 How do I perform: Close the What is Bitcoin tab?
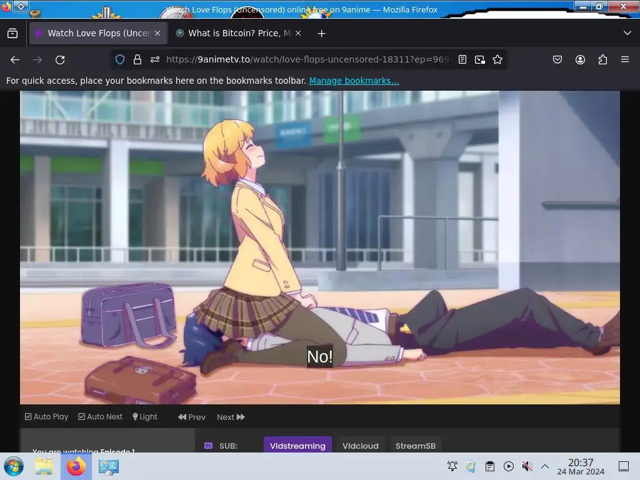point(298,33)
